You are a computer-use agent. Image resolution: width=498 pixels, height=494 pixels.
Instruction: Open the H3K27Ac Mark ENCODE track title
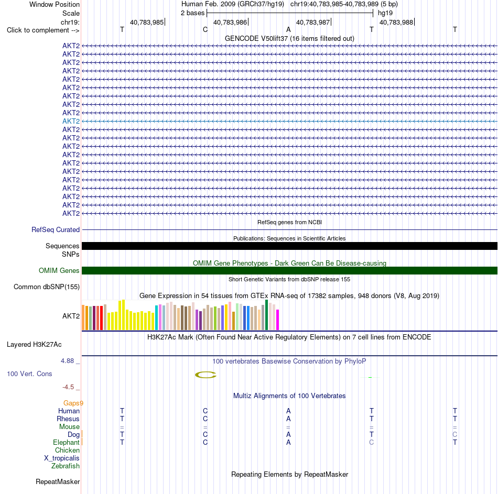click(x=289, y=337)
